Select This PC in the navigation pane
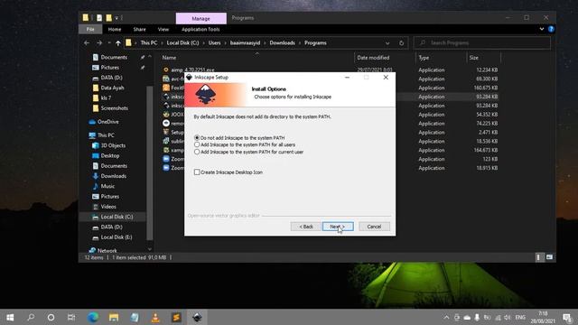 point(106,135)
